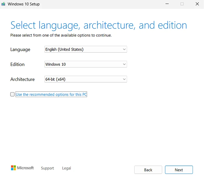Open the Edition dropdown showing Windows 10

tap(86, 64)
